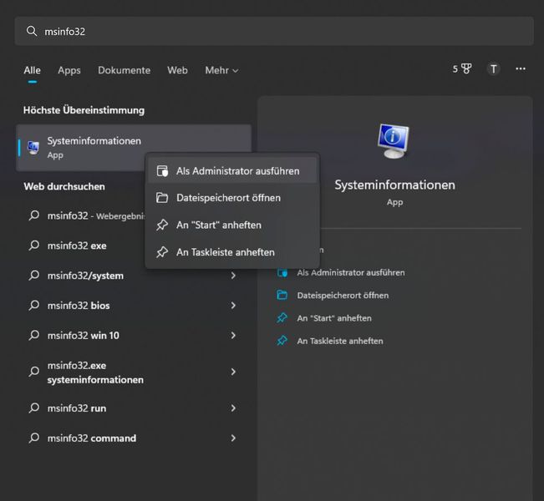Screen dimensions: 544x501
Task: Click the large Systeminformationen monitor icon
Action: 394,141
